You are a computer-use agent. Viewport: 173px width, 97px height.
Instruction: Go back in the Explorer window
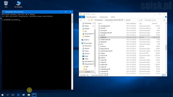click(81, 20)
